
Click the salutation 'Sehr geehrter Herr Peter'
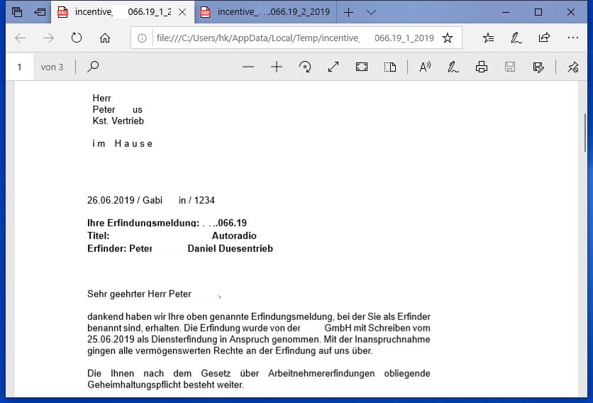(139, 294)
